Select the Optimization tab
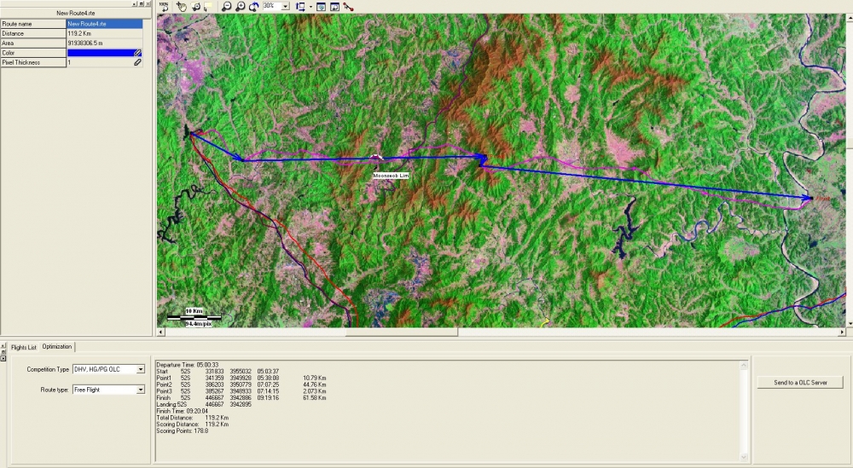 (x=57, y=347)
